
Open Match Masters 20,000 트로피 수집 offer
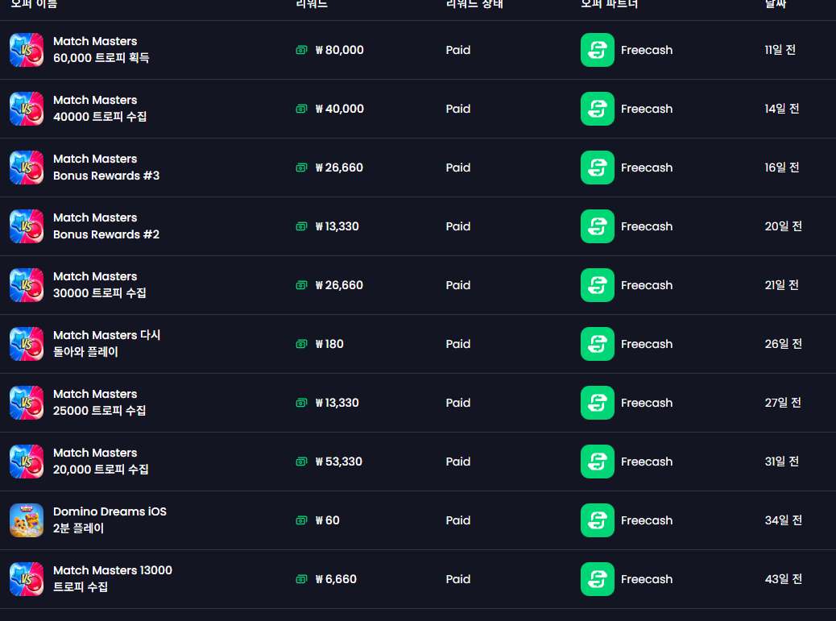click(101, 461)
